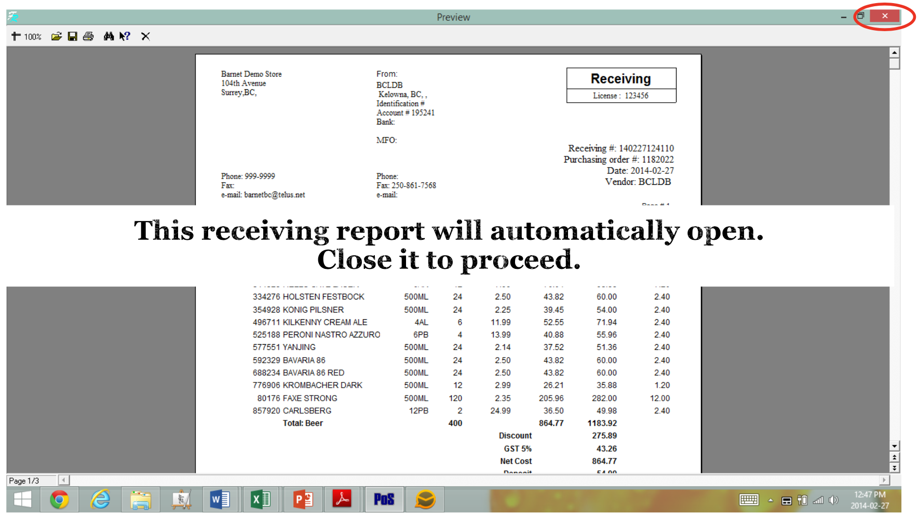919x517 pixels.
Task: Open the touch keyboard from system tray
Action: [749, 500]
